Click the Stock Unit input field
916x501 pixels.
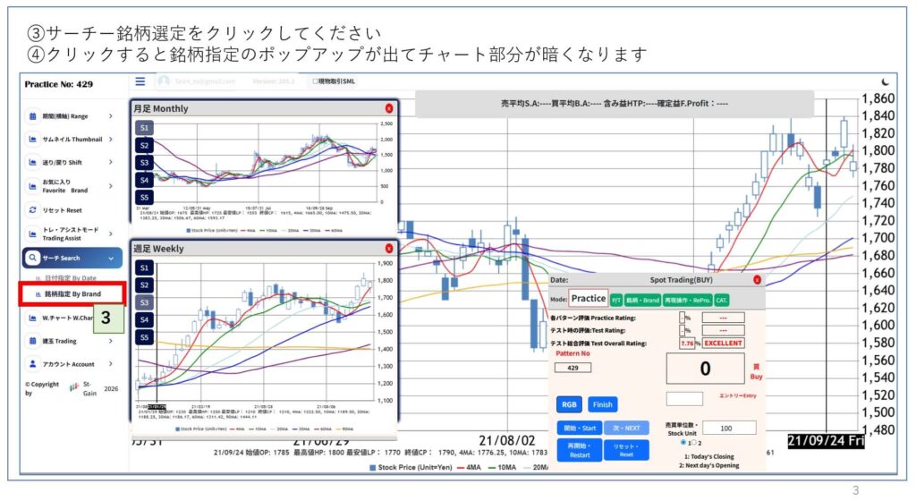pyautogui.click(x=725, y=429)
